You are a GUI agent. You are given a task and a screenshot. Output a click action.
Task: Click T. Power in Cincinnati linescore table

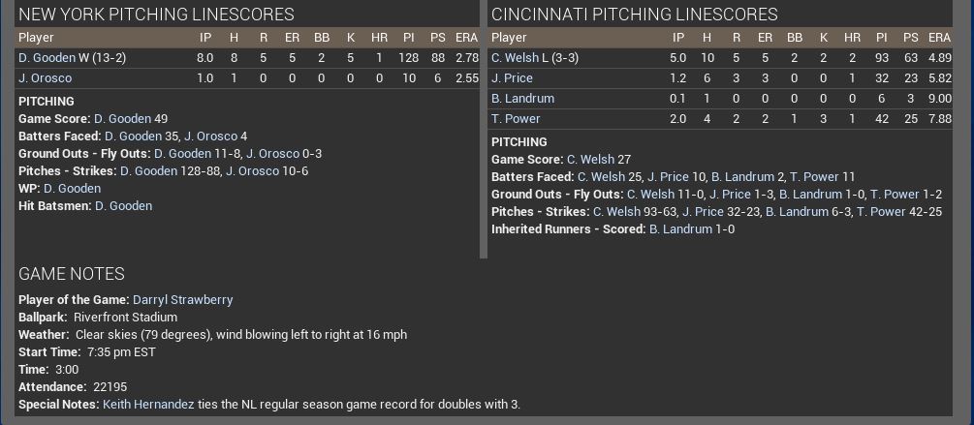(516, 119)
